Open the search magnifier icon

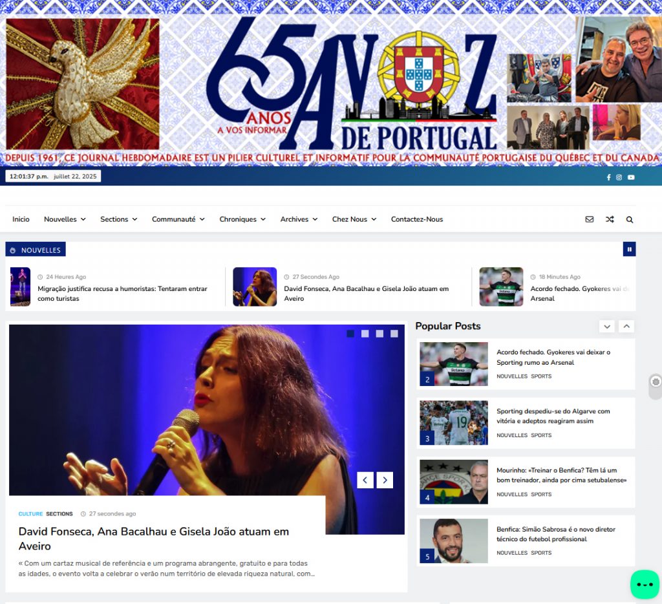pos(630,220)
